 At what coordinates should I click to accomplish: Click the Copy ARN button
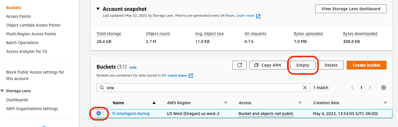coord(268,65)
